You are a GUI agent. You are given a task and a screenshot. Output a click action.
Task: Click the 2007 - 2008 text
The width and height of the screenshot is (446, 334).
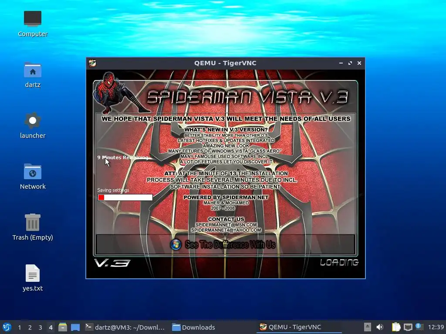click(x=223, y=208)
